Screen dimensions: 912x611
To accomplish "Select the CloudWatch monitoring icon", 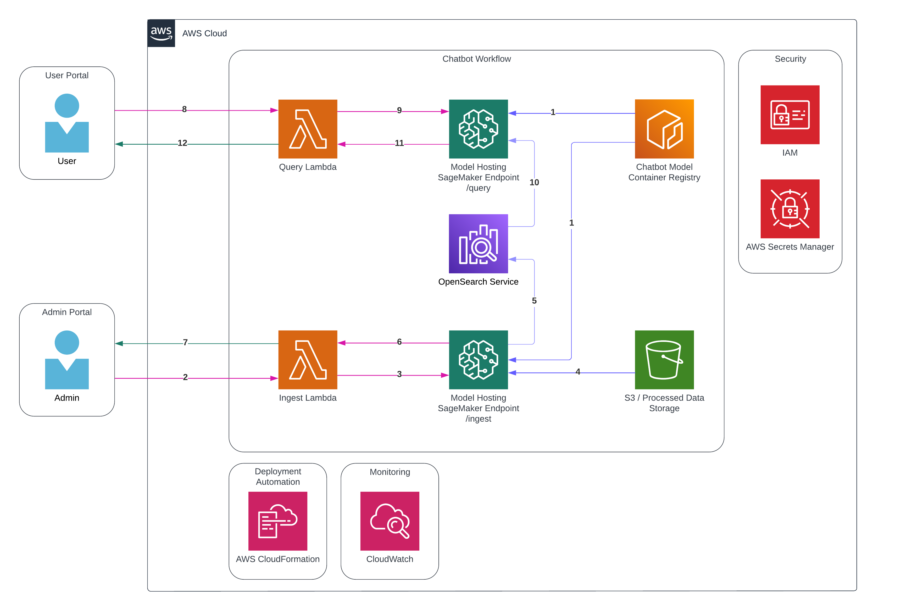I will (390, 521).
